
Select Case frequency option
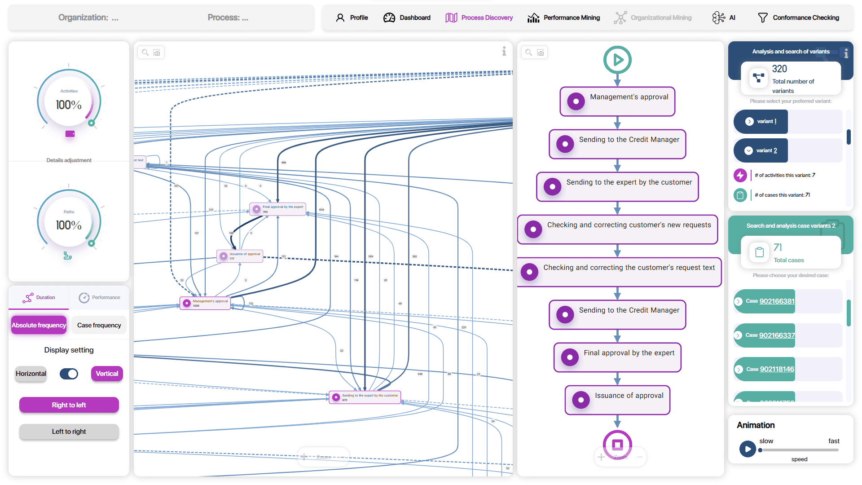point(99,325)
